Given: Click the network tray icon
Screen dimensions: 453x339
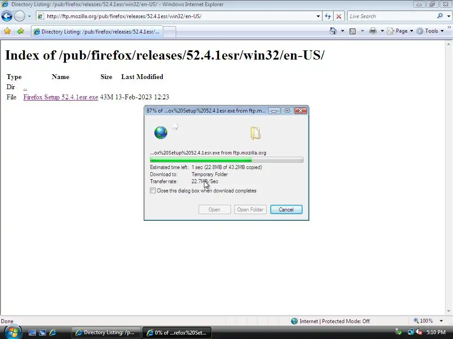Looking at the screenshot, I should click(x=411, y=332).
